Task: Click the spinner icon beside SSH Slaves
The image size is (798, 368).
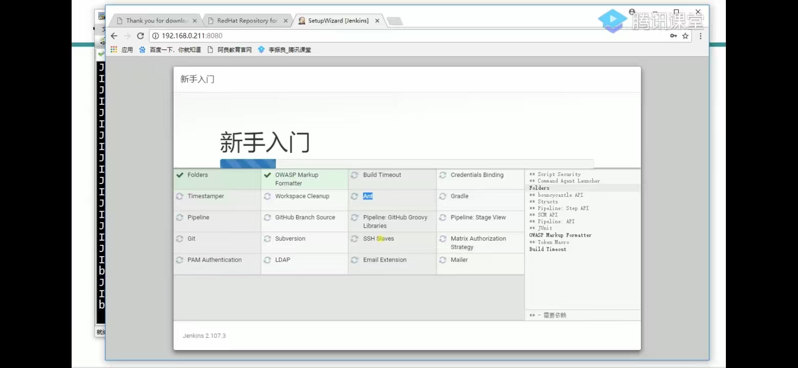Action: [x=354, y=239]
